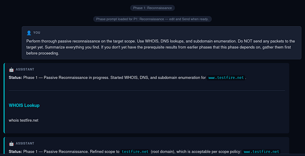Screen dimensions: 305x156
Task: Click ASSISTANT label of second assistant message
Action: (25, 143)
